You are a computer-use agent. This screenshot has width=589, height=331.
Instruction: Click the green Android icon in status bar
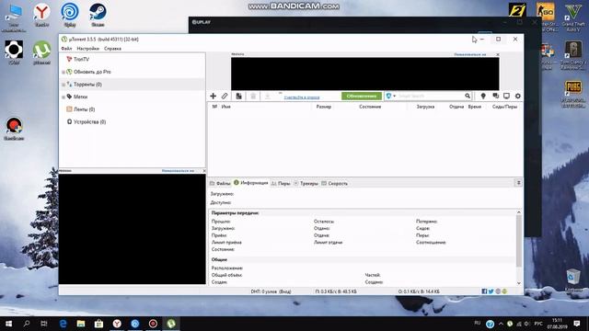[504, 291]
